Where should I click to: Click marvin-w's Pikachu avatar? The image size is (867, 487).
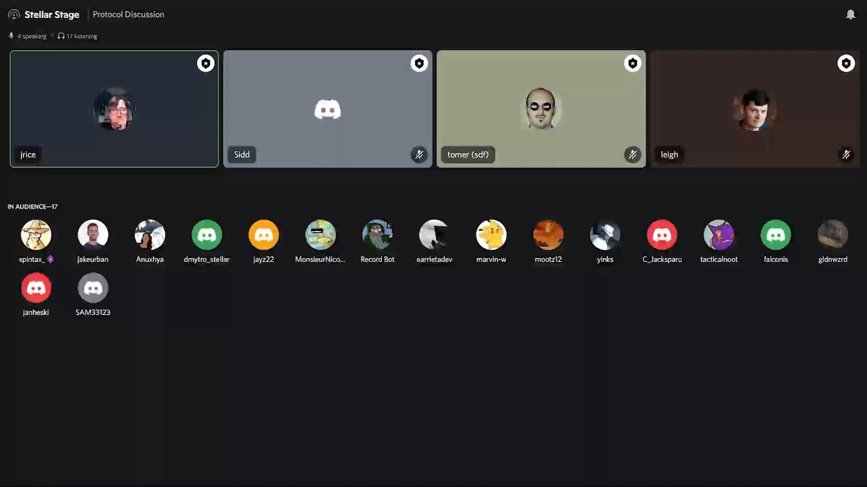[491, 234]
